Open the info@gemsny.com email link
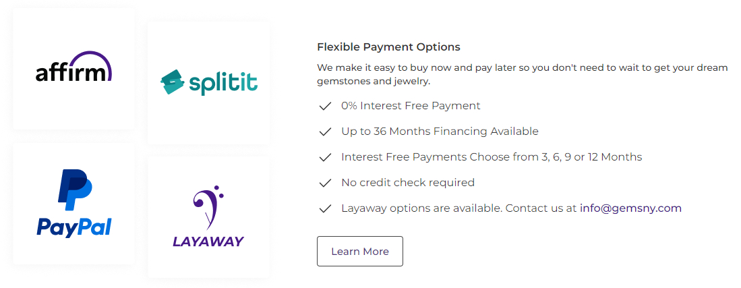Screen dimensions: 741x288 630,208
